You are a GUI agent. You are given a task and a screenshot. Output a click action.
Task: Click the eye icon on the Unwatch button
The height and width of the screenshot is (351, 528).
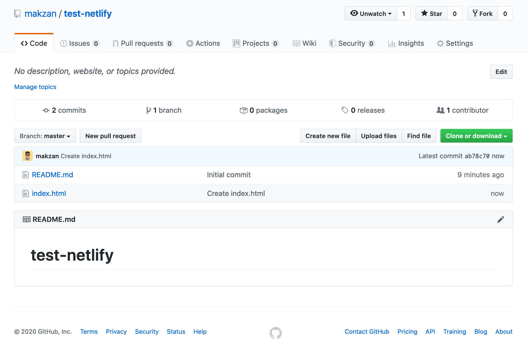(354, 13)
